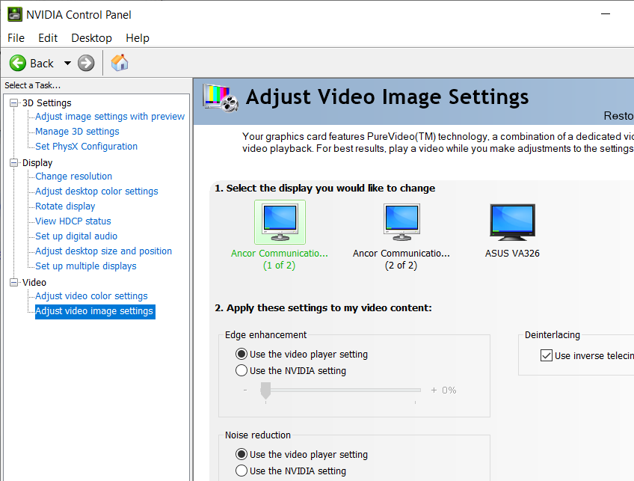Collapse the Display tree node
634x481 pixels.
(14, 162)
